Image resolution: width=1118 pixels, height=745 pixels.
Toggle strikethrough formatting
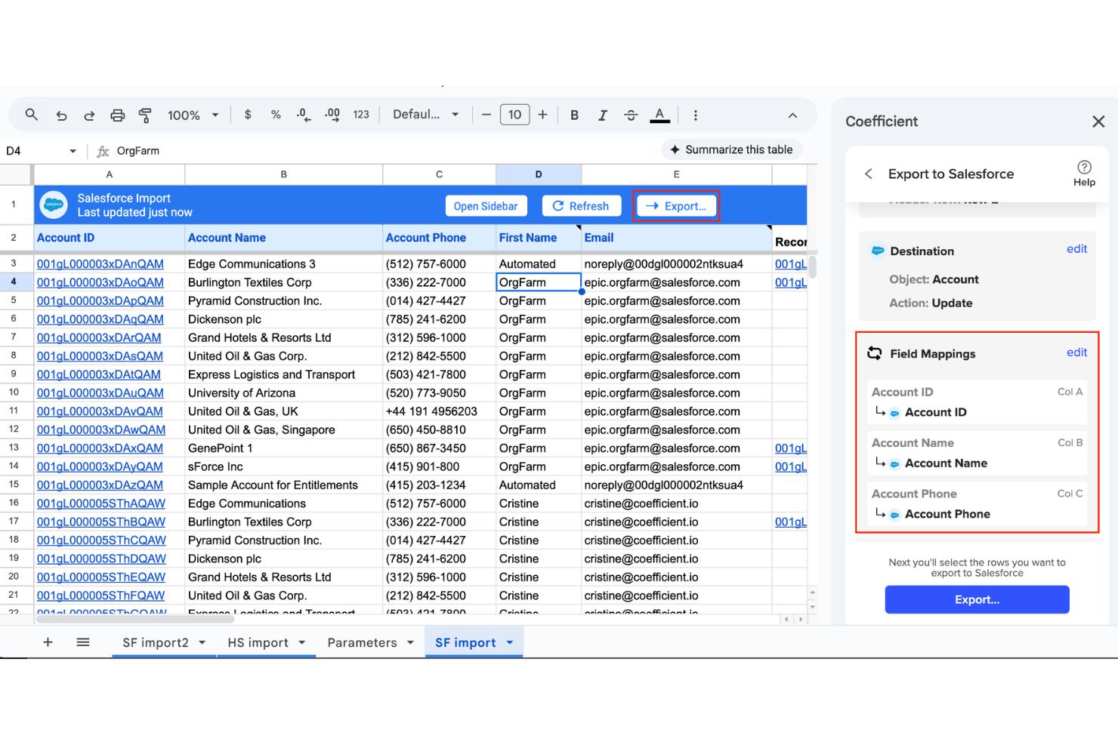[x=631, y=114]
